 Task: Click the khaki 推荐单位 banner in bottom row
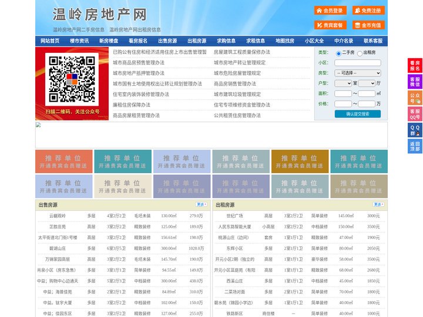point(359,187)
